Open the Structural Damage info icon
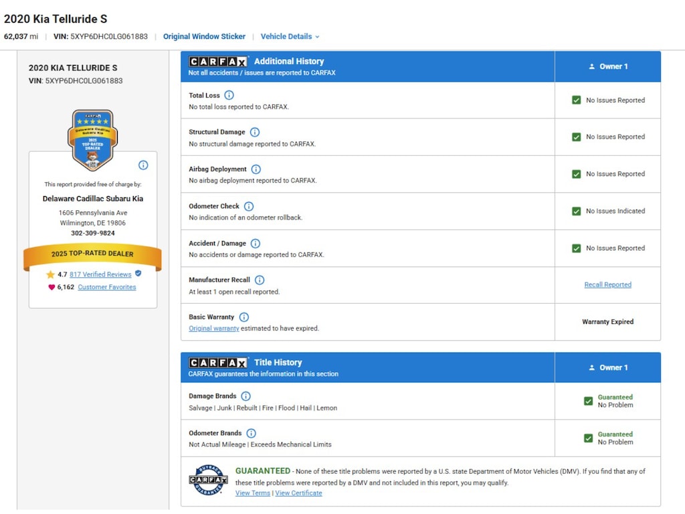Viewport: 685px width, 514px height. pyautogui.click(x=255, y=132)
